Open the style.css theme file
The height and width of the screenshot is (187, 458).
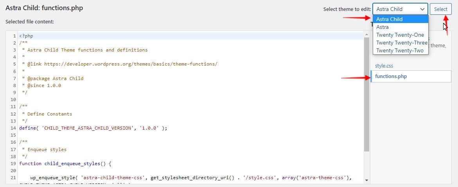point(384,66)
